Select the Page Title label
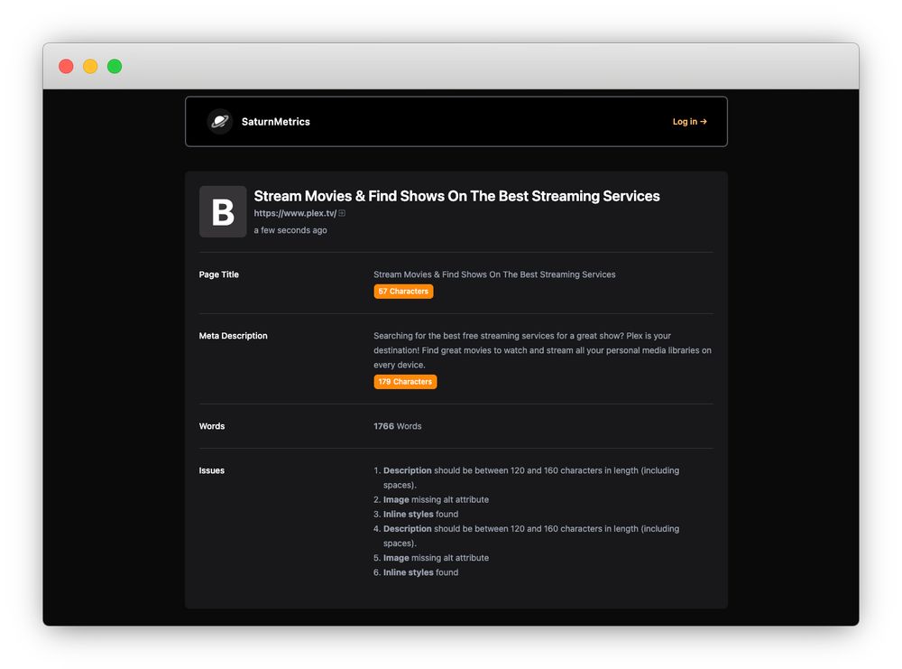Viewport: 902px width, 669px height. tap(218, 274)
